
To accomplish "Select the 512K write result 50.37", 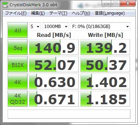I will point(105,64).
